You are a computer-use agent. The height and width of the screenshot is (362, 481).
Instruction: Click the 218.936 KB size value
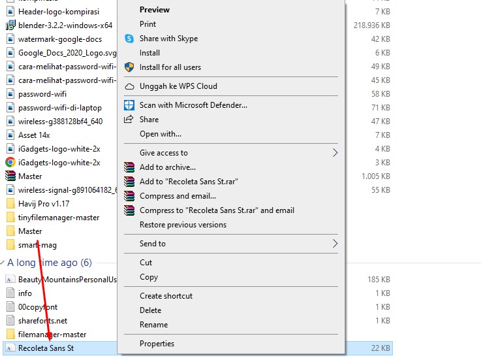click(372, 25)
